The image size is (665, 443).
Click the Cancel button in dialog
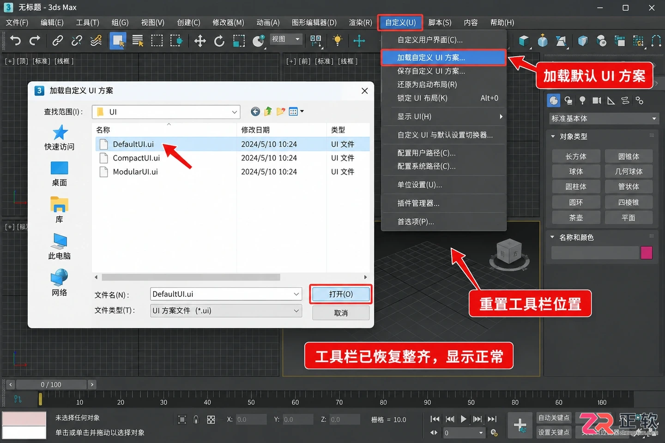click(341, 313)
